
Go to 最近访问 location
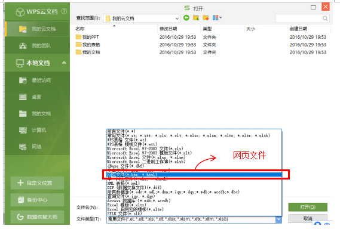[x=37, y=81]
